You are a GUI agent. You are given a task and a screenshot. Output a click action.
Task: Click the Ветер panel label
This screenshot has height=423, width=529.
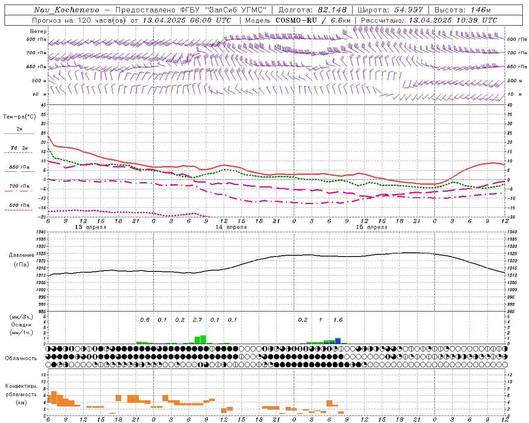coord(38,31)
